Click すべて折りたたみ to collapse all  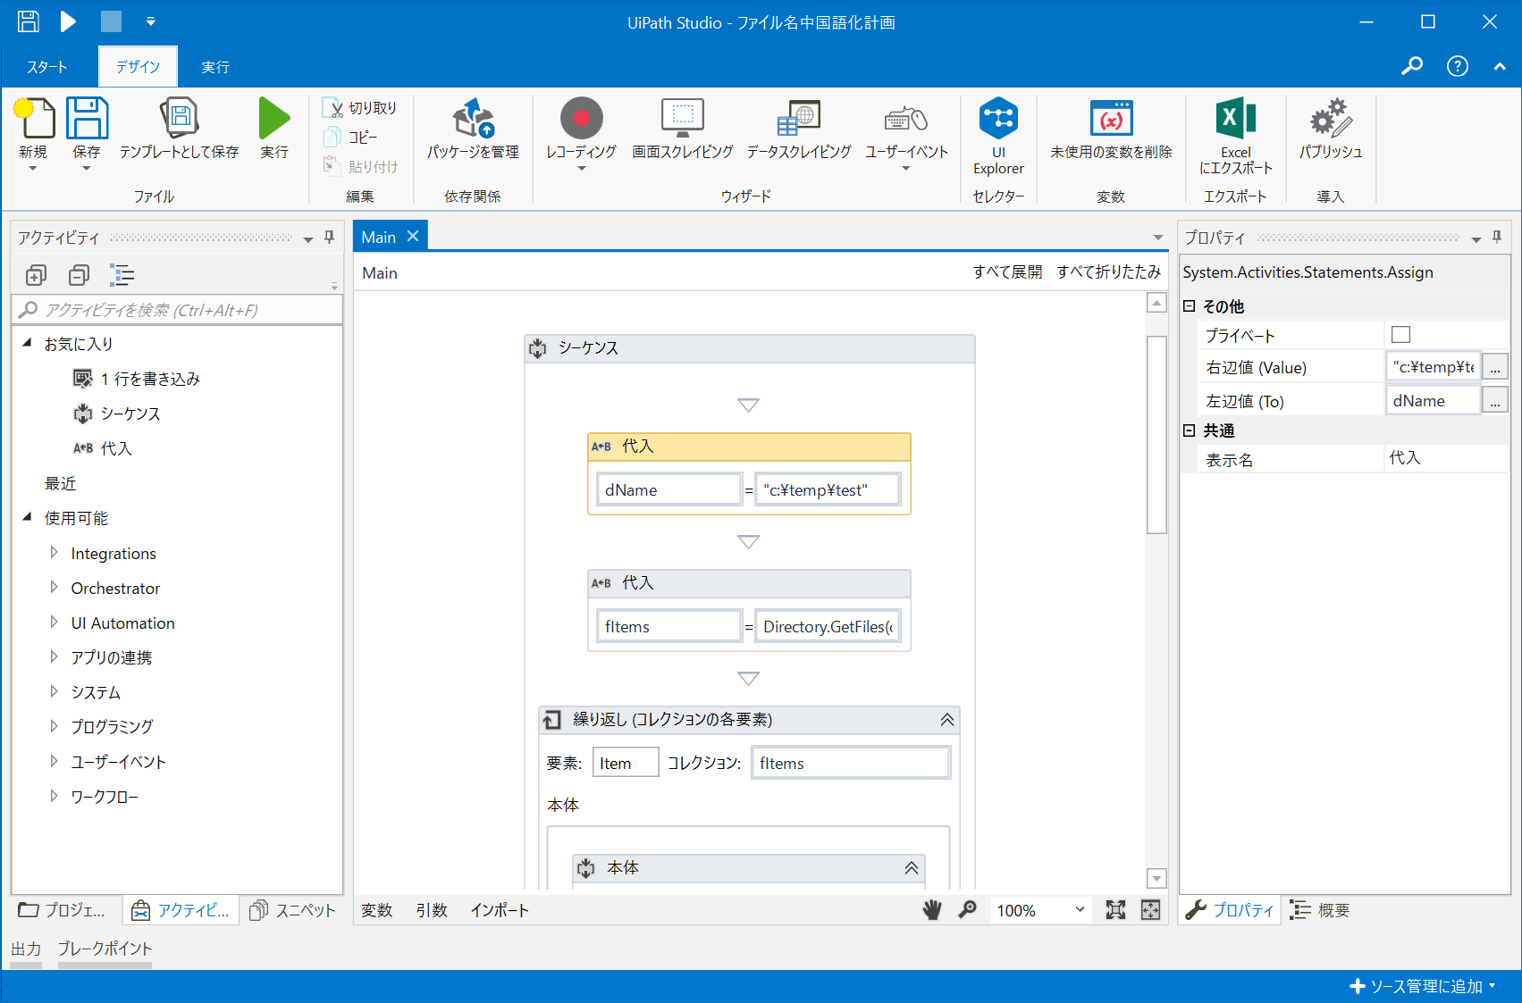pyautogui.click(x=1109, y=272)
